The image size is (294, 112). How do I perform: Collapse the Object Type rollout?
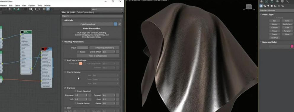click(261, 14)
